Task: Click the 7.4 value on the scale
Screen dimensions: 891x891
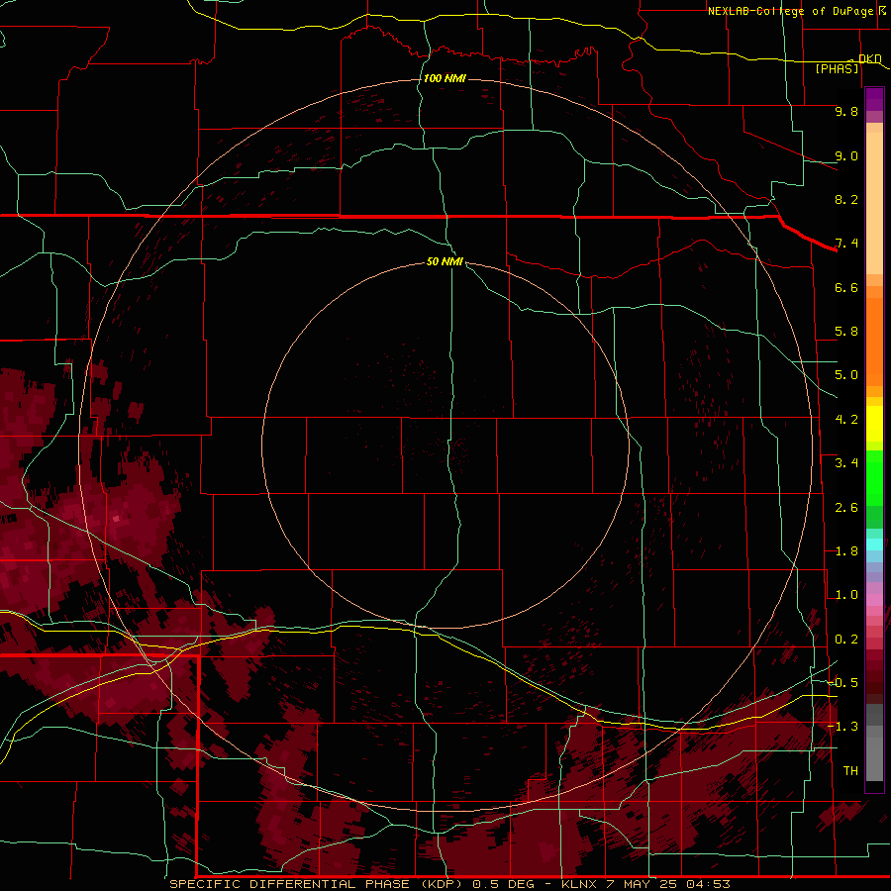Action: [846, 244]
